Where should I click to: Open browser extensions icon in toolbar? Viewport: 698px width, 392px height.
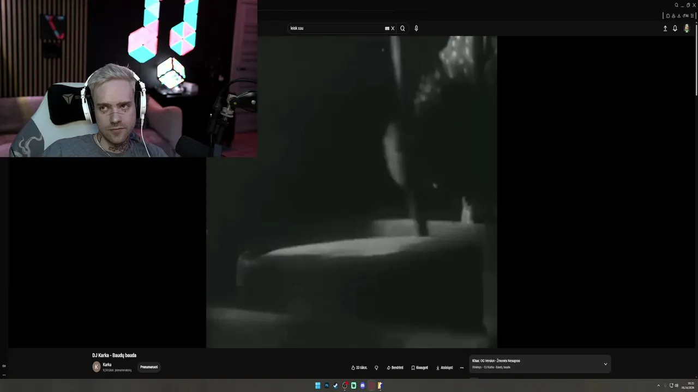tap(668, 16)
